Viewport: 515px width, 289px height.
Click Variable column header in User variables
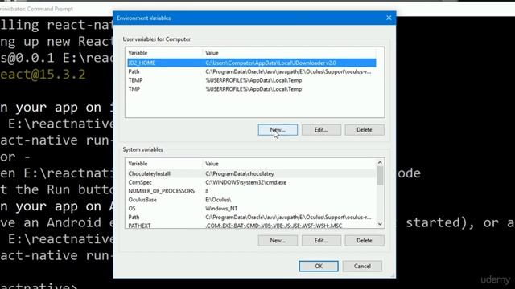coord(164,53)
